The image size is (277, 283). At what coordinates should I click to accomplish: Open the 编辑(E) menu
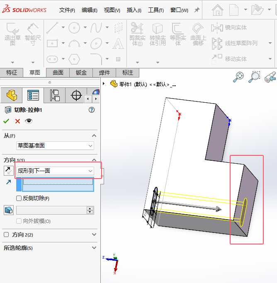(90, 10)
